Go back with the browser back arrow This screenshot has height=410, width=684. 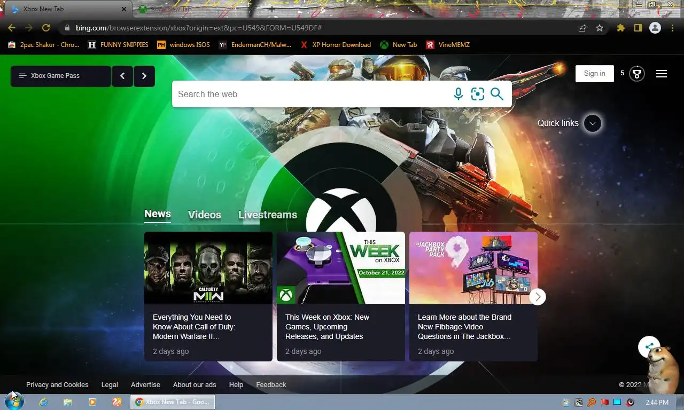12,28
